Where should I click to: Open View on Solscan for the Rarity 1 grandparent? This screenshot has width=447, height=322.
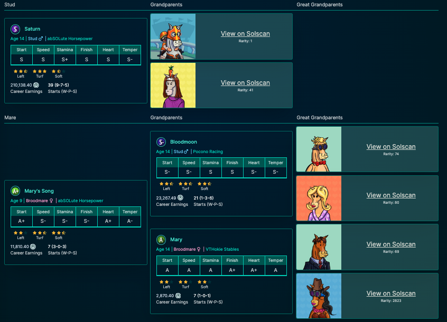tap(245, 33)
